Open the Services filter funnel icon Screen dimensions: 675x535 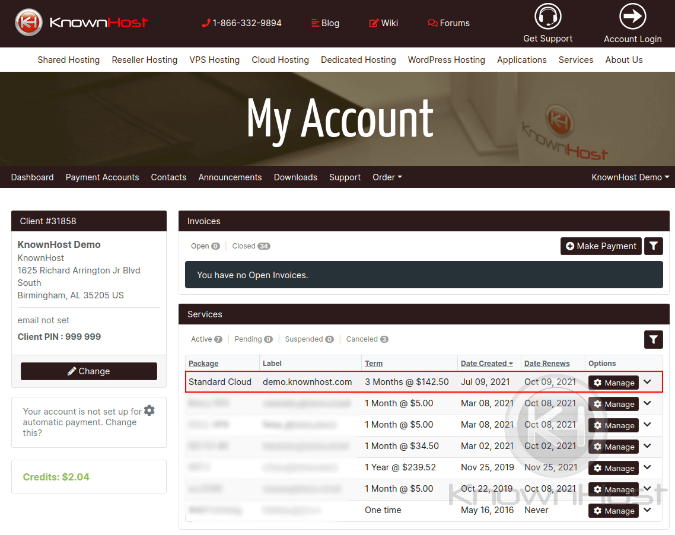point(653,340)
